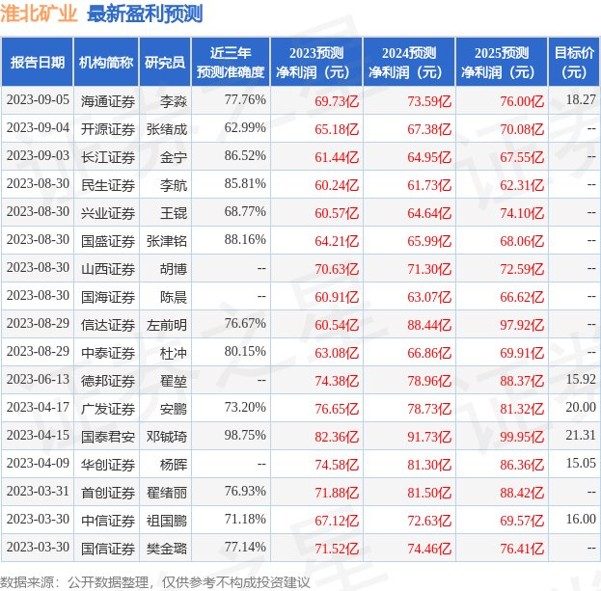Click the 数据来源 disclaimer footer text
This screenshot has height=591, width=601.
coord(155,582)
